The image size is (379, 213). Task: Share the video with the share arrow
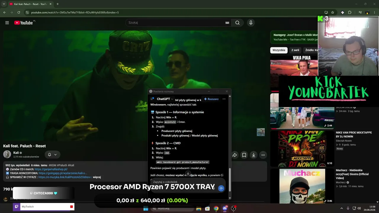235,155
